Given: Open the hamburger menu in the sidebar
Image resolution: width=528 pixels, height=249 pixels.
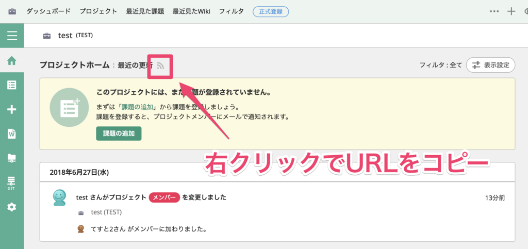Looking at the screenshot, I should point(11,36).
